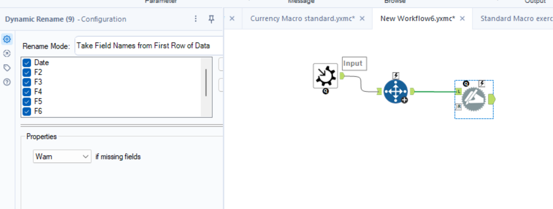Click the blue tool's input anchor
This screenshot has height=209, width=553.
click(x=379, y=91)
